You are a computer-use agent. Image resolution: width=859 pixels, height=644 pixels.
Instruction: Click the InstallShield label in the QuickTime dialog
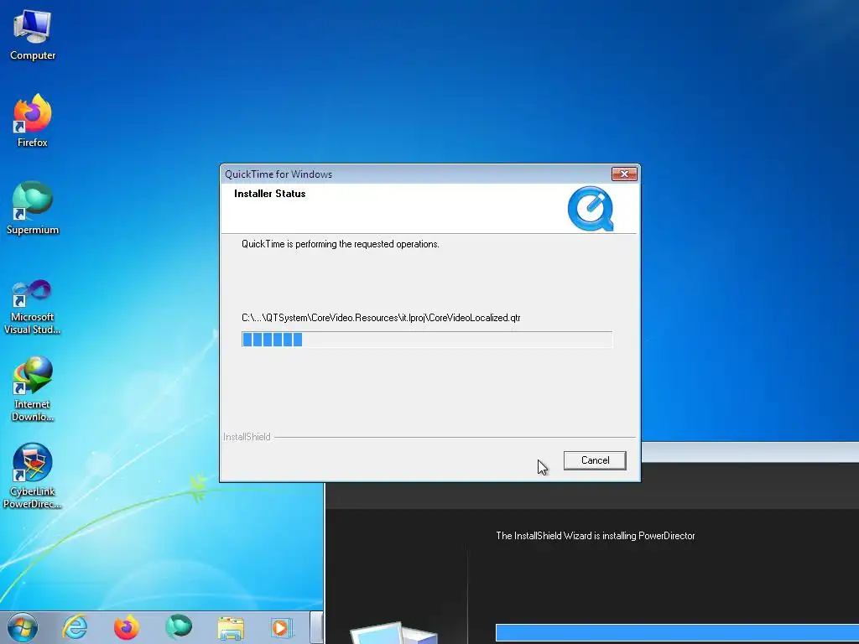247,437
